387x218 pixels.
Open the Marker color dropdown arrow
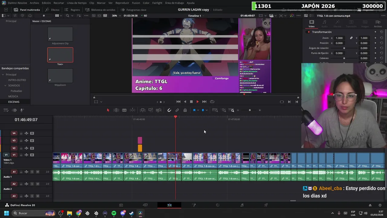[207, 110]
